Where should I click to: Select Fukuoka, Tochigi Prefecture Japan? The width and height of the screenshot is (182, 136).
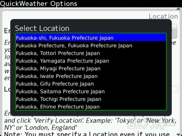tap(91, 99)
